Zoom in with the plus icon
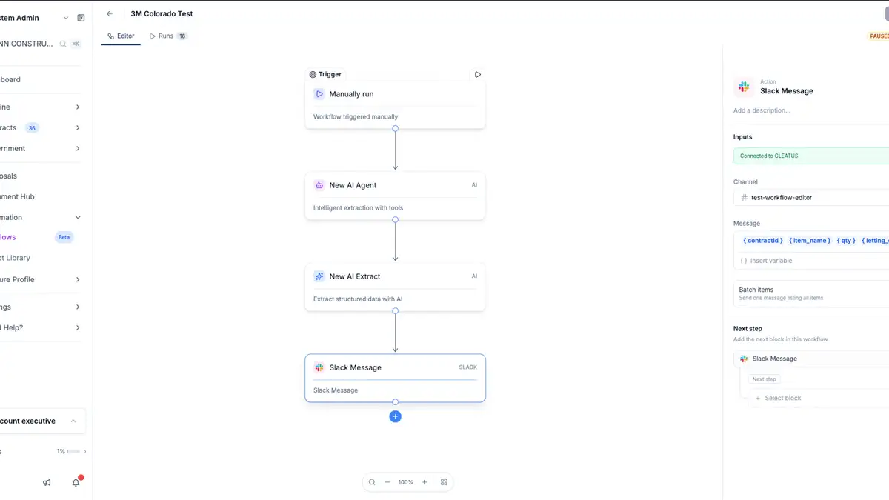Viewport: 889px width, 500px height. (424, 482)
